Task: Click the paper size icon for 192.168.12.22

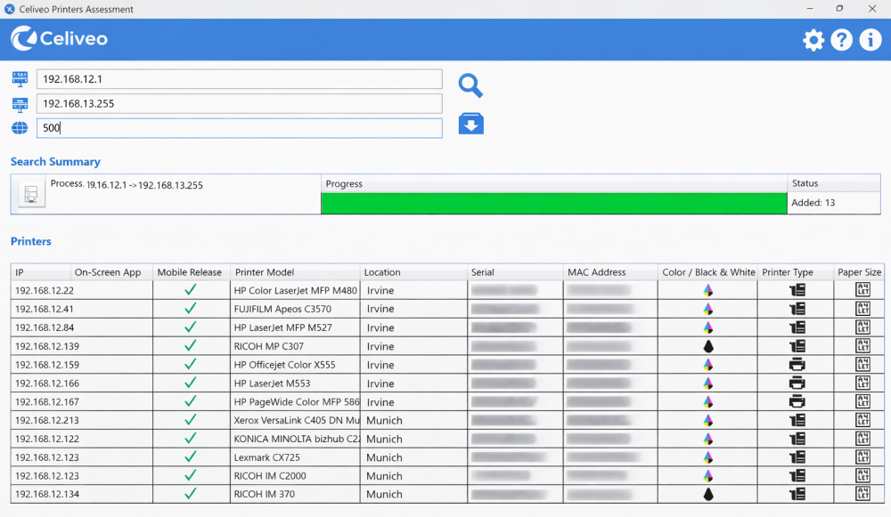Action: pyautogui.click(x=862, y=290)
